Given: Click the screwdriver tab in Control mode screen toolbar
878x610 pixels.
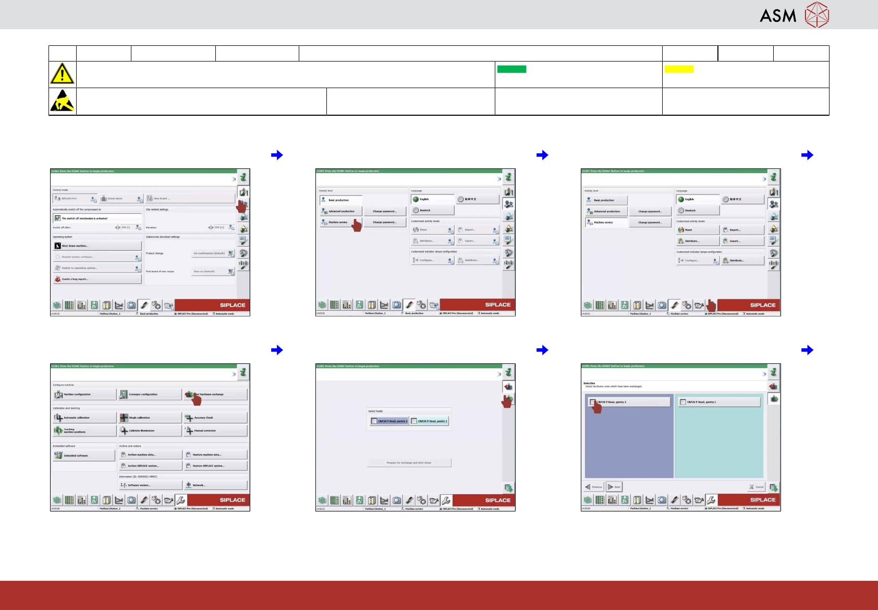Looking at the screenshot, I should coord(144,305).
